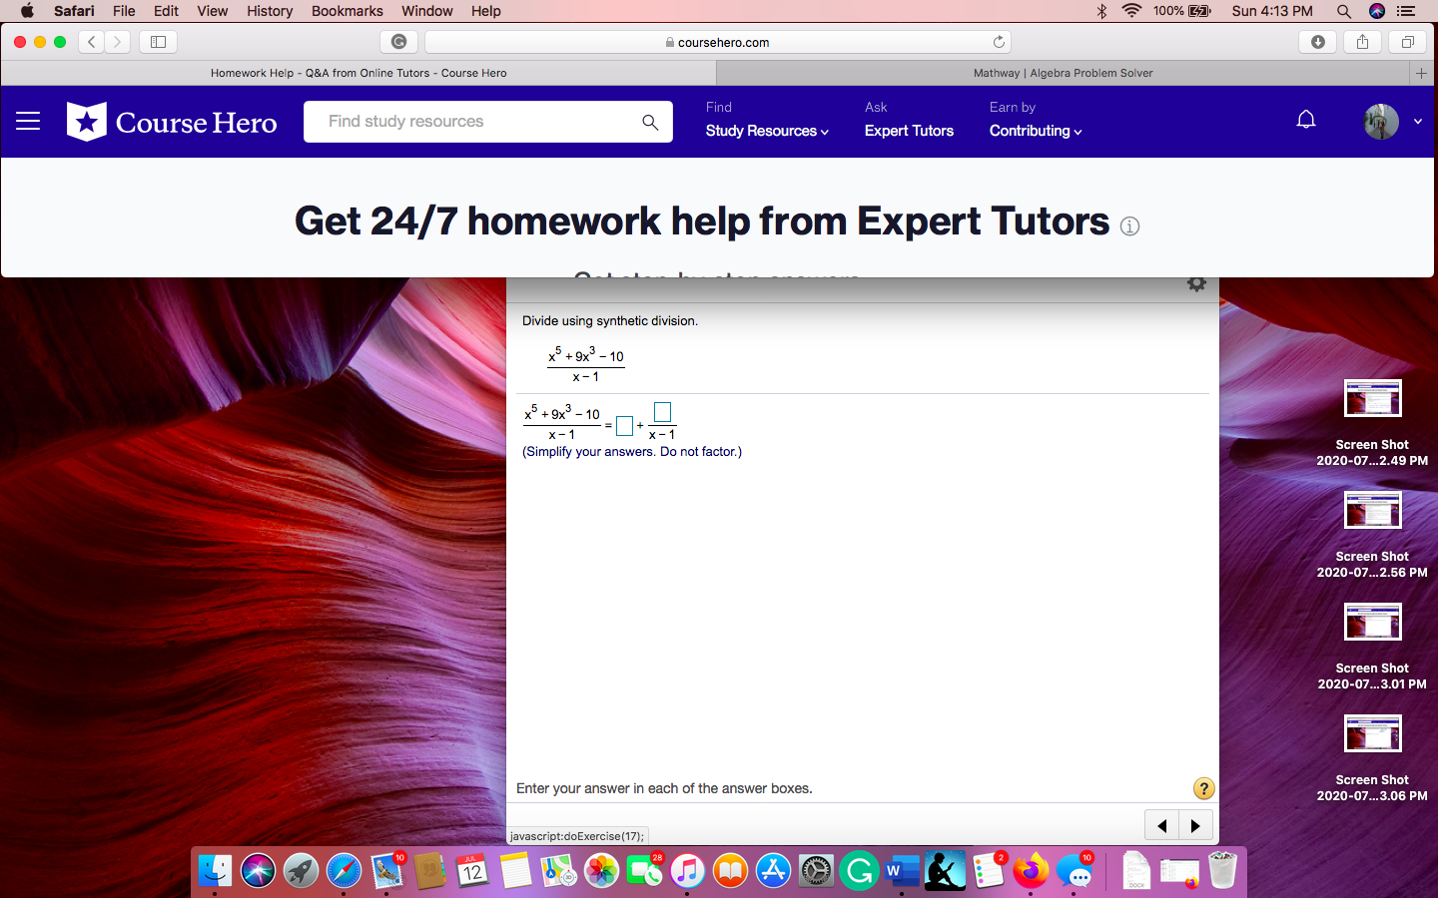
Task: Open exercise settings with the gear icon
Action: tap(1196, 283)
